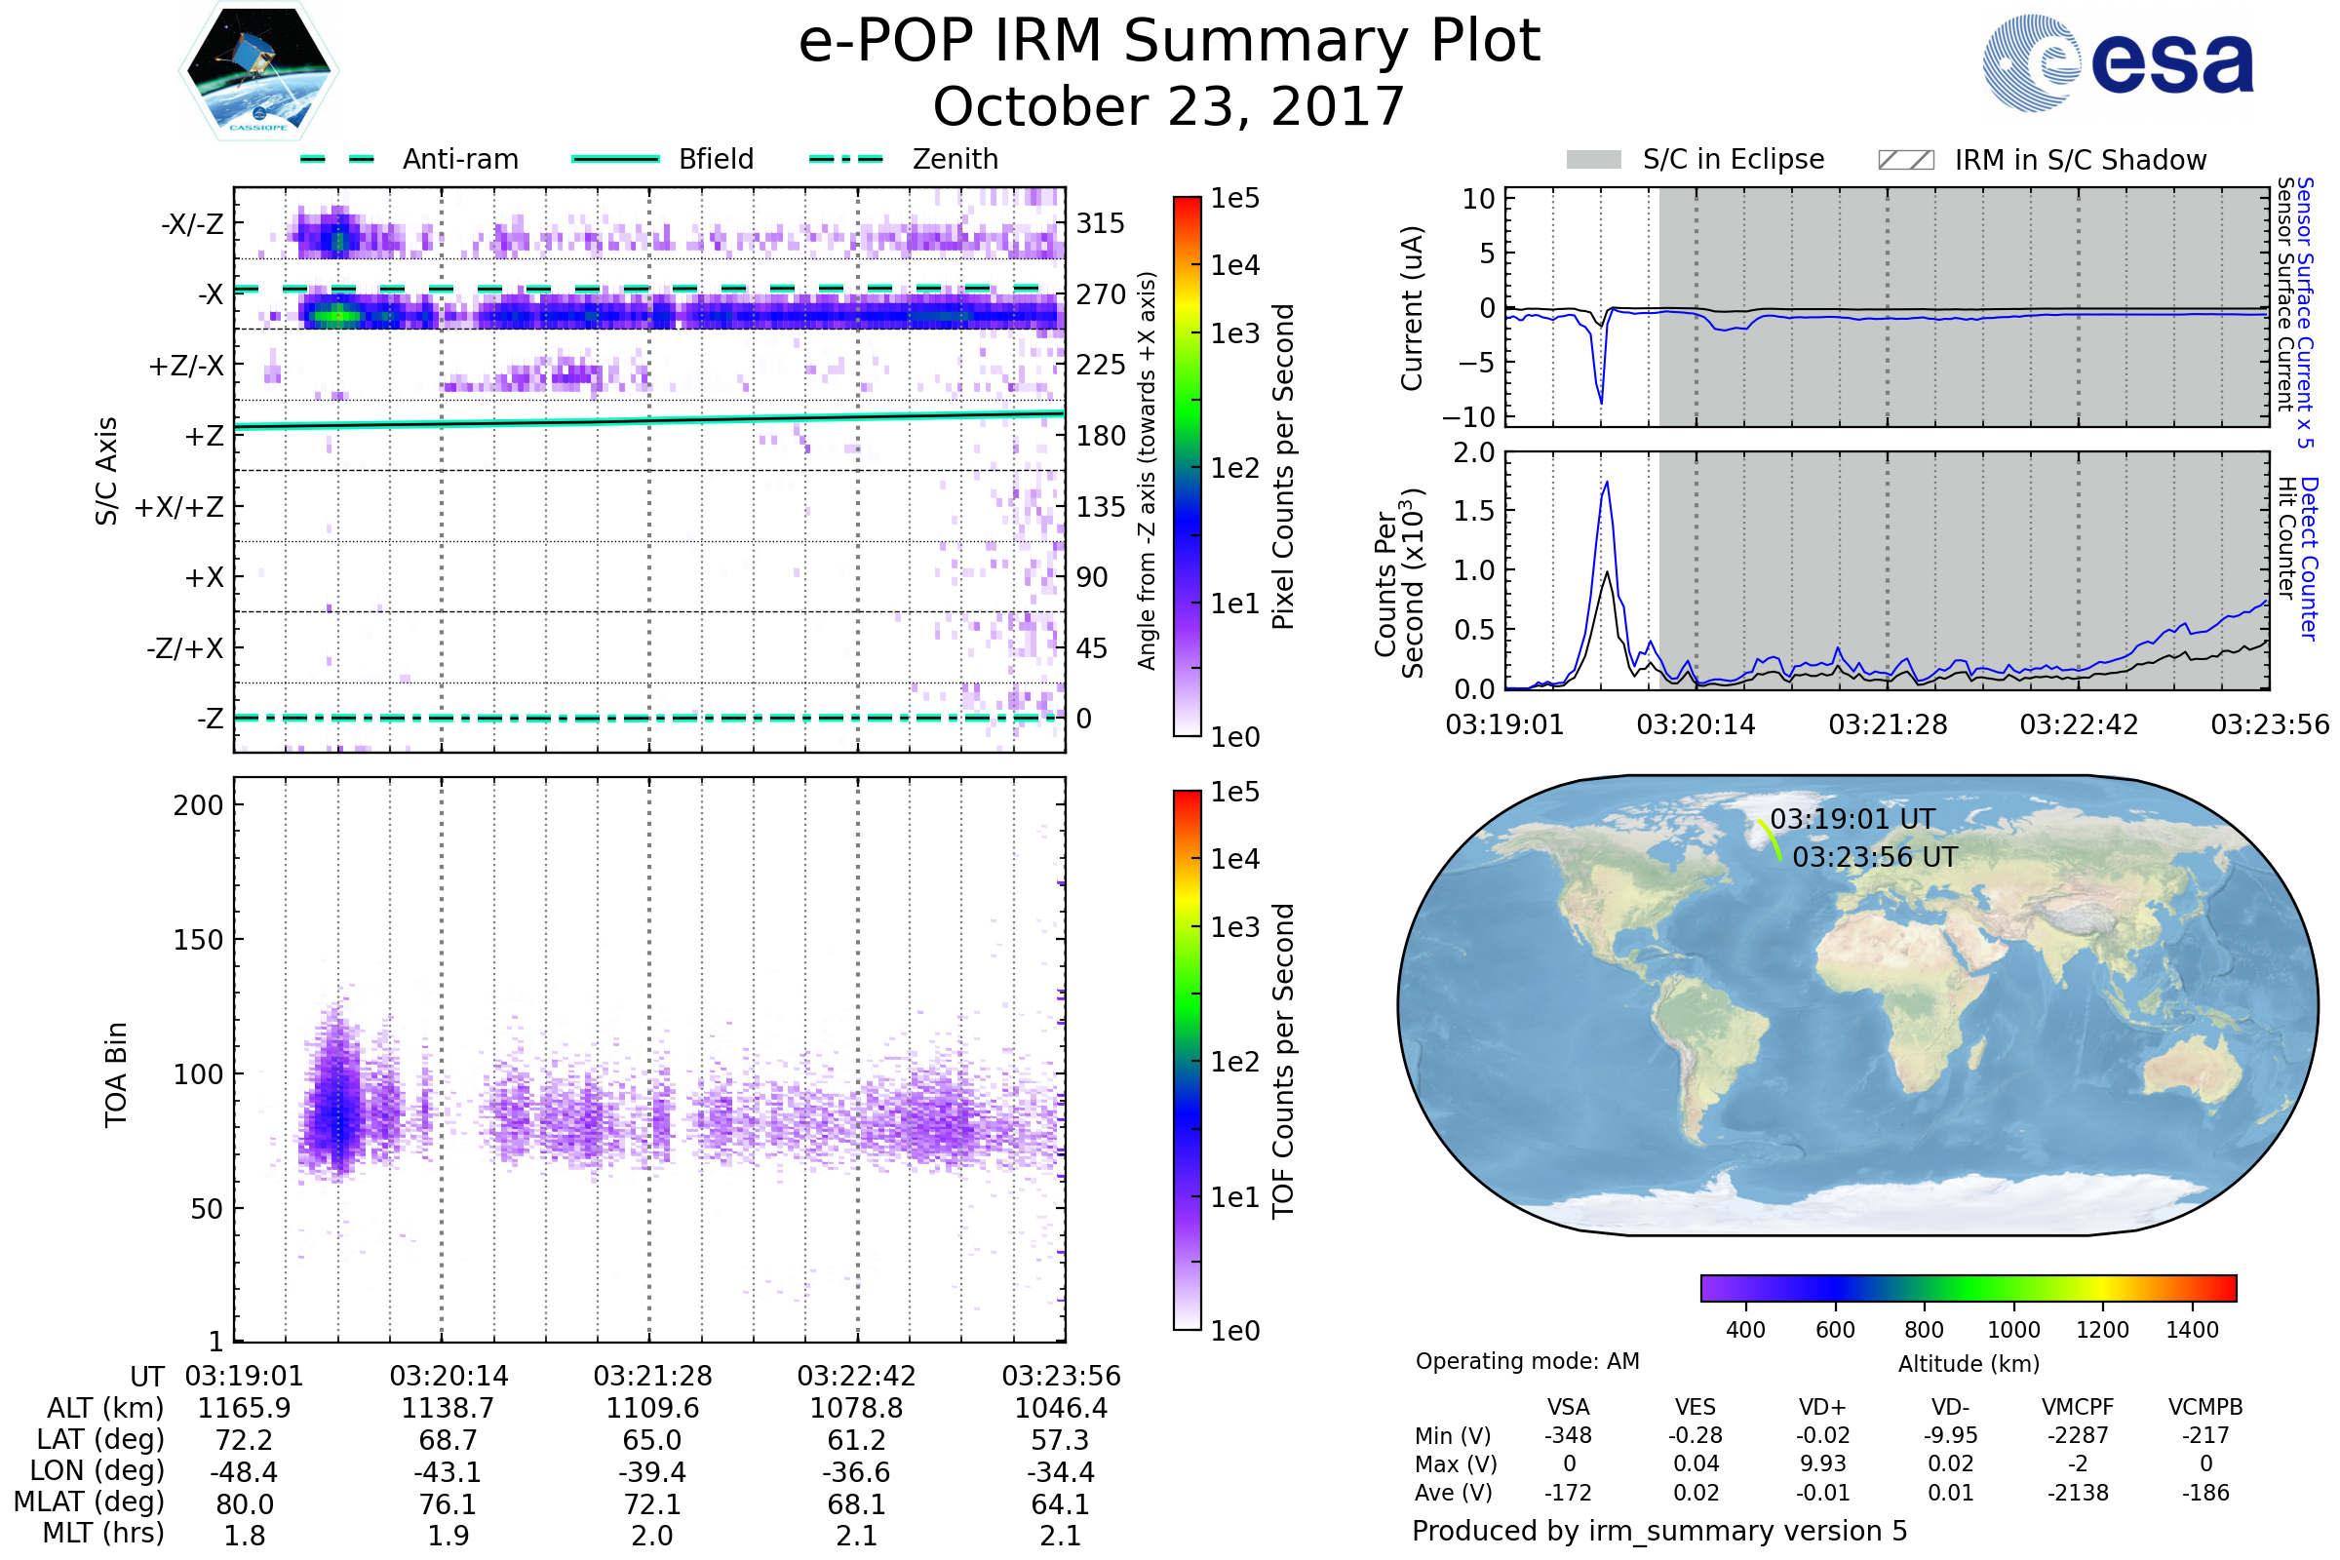The height and width of the screenshot is (1560, 2340).
Task: Click the 03:19:01 UT map label
Action: coord(1852,819)
